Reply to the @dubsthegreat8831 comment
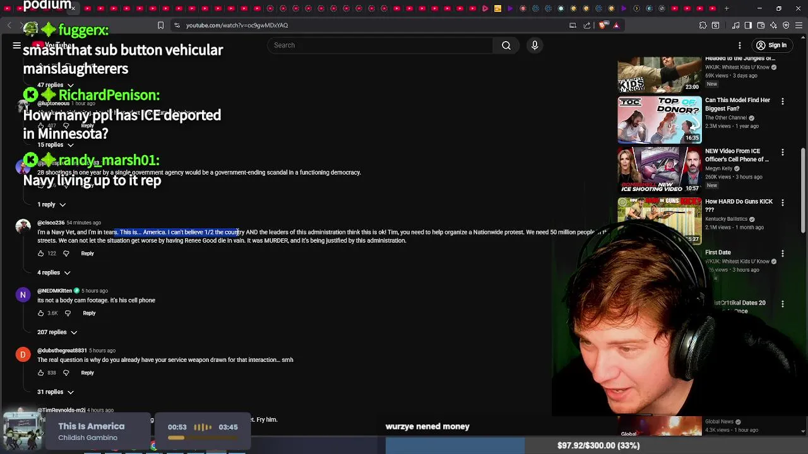 click(x=87, y=373)
